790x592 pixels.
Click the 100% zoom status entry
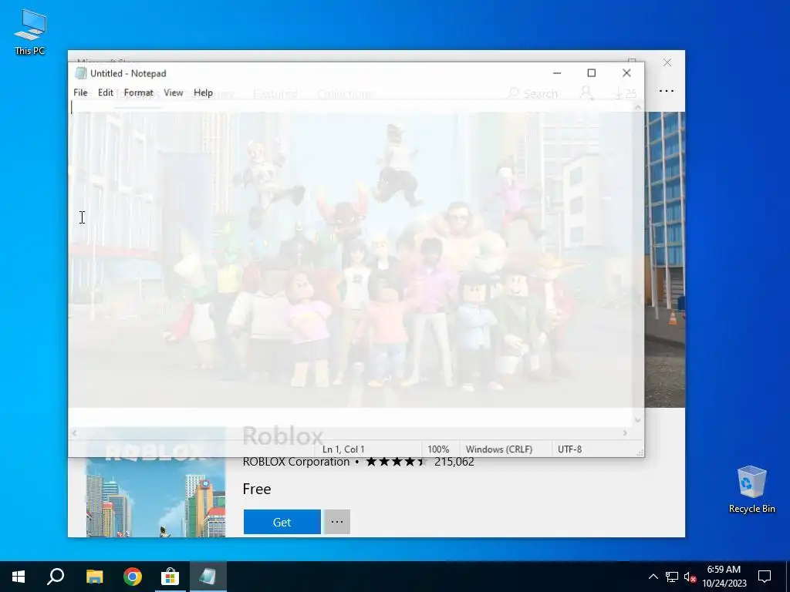click(x=438, y=449)
